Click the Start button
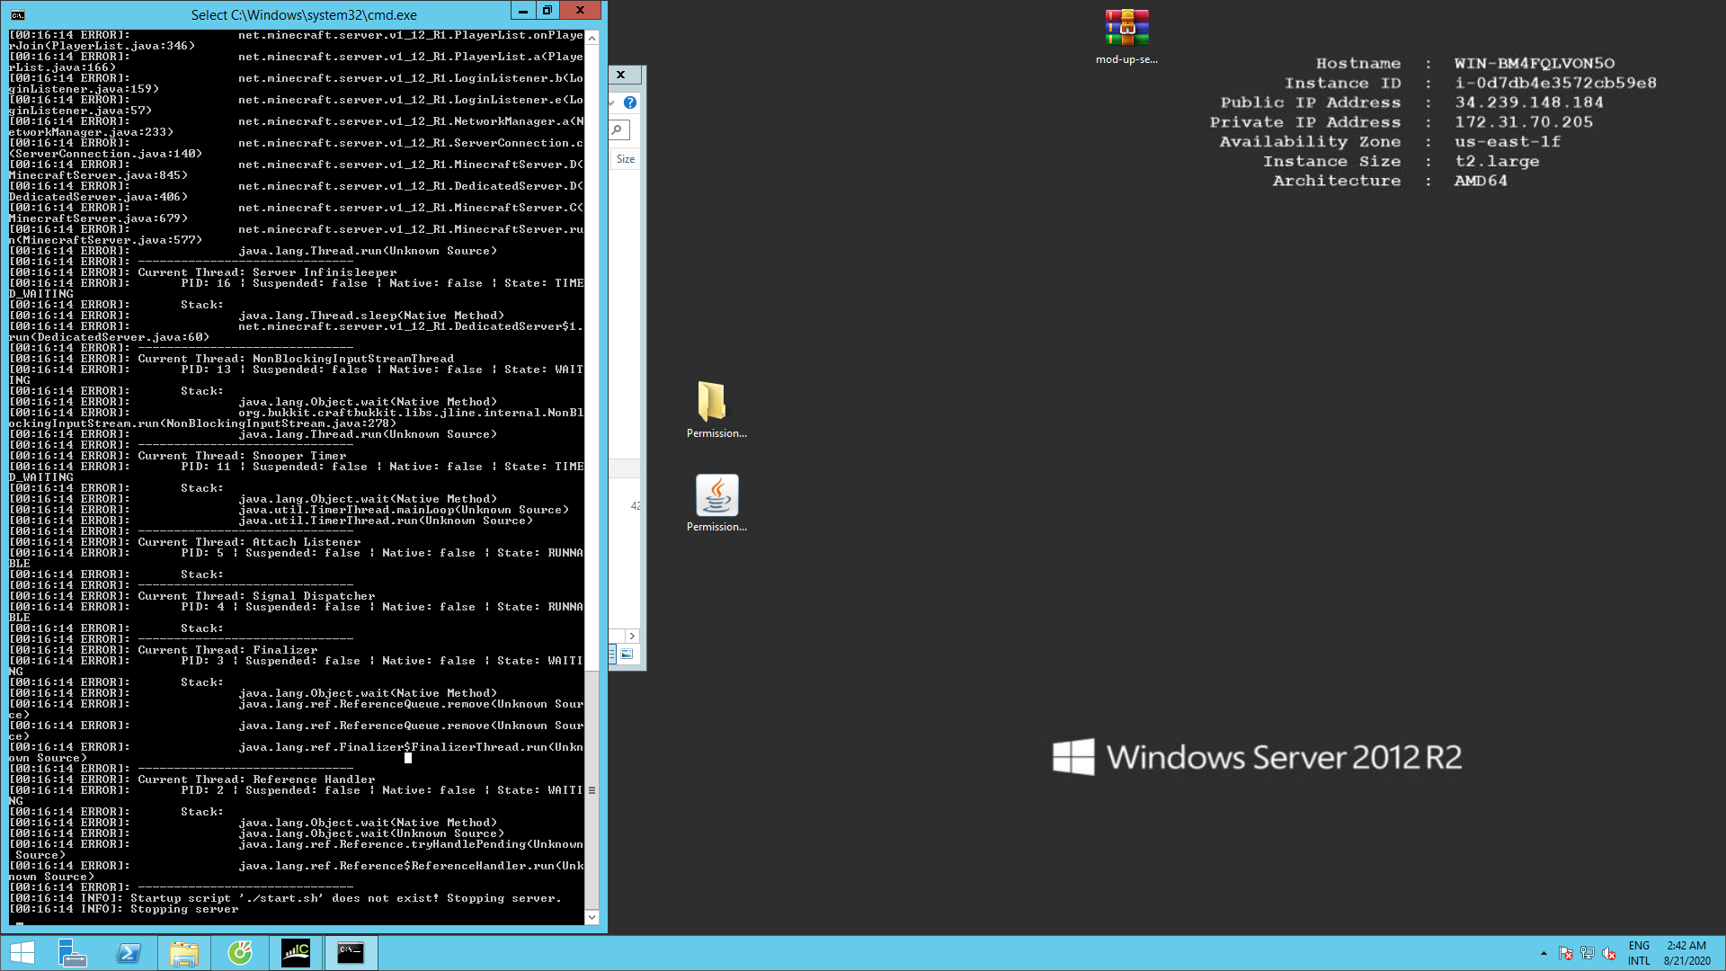The image size is (1726, 971). [22, 952]
